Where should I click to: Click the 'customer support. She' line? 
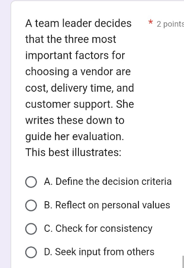pos(80,104)
